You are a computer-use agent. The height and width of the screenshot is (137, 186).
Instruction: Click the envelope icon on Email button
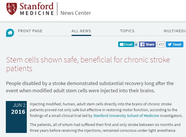[121, 44]
